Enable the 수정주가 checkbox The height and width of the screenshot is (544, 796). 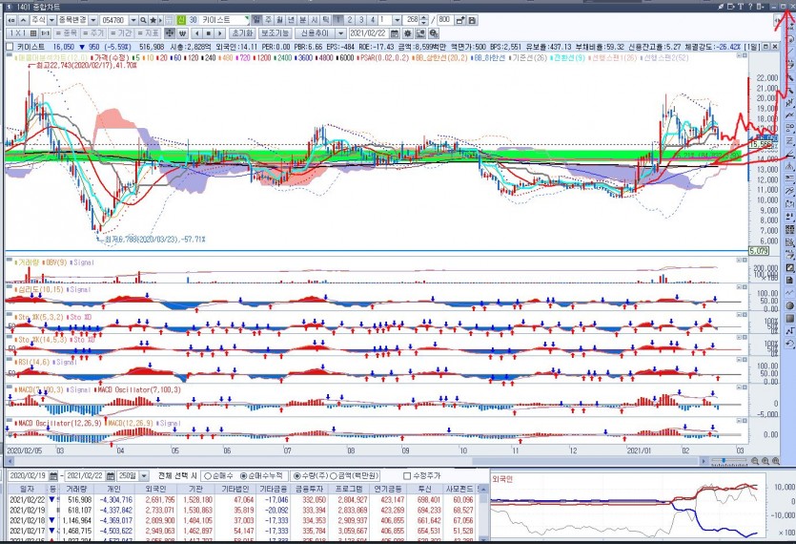409,474
